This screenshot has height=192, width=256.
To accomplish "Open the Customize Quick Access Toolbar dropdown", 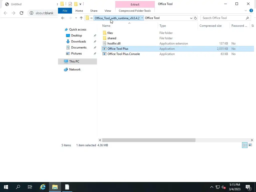I will coord(80,4).
